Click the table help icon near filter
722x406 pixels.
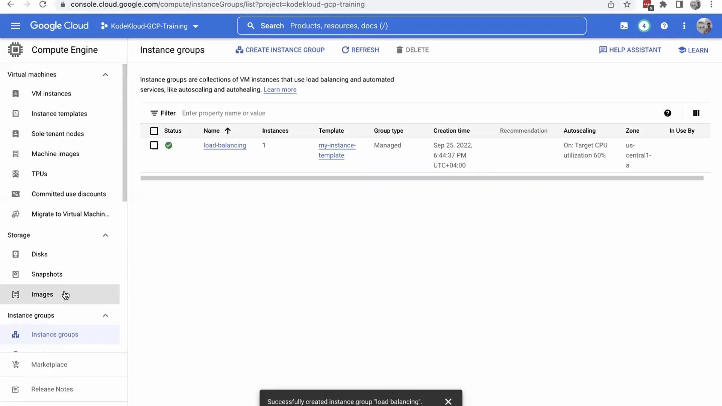click(667, 113)
